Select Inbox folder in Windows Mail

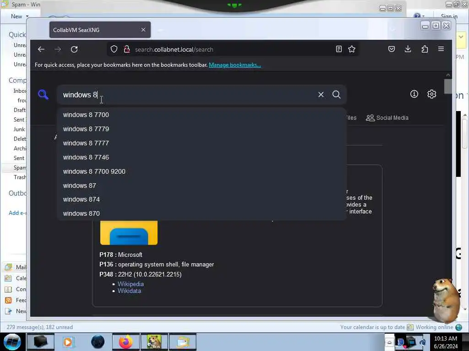point(20,91)
